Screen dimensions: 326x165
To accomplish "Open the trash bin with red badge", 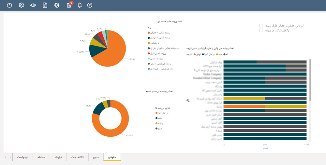I will pos(69,5).
